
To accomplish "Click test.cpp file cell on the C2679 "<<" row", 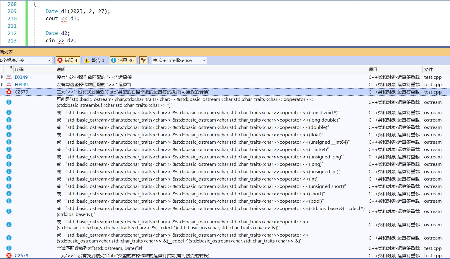I will click(433, 92).
